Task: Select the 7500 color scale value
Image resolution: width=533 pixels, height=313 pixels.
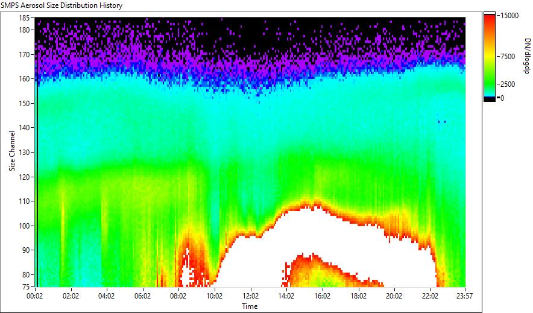Action: [508, 57]
